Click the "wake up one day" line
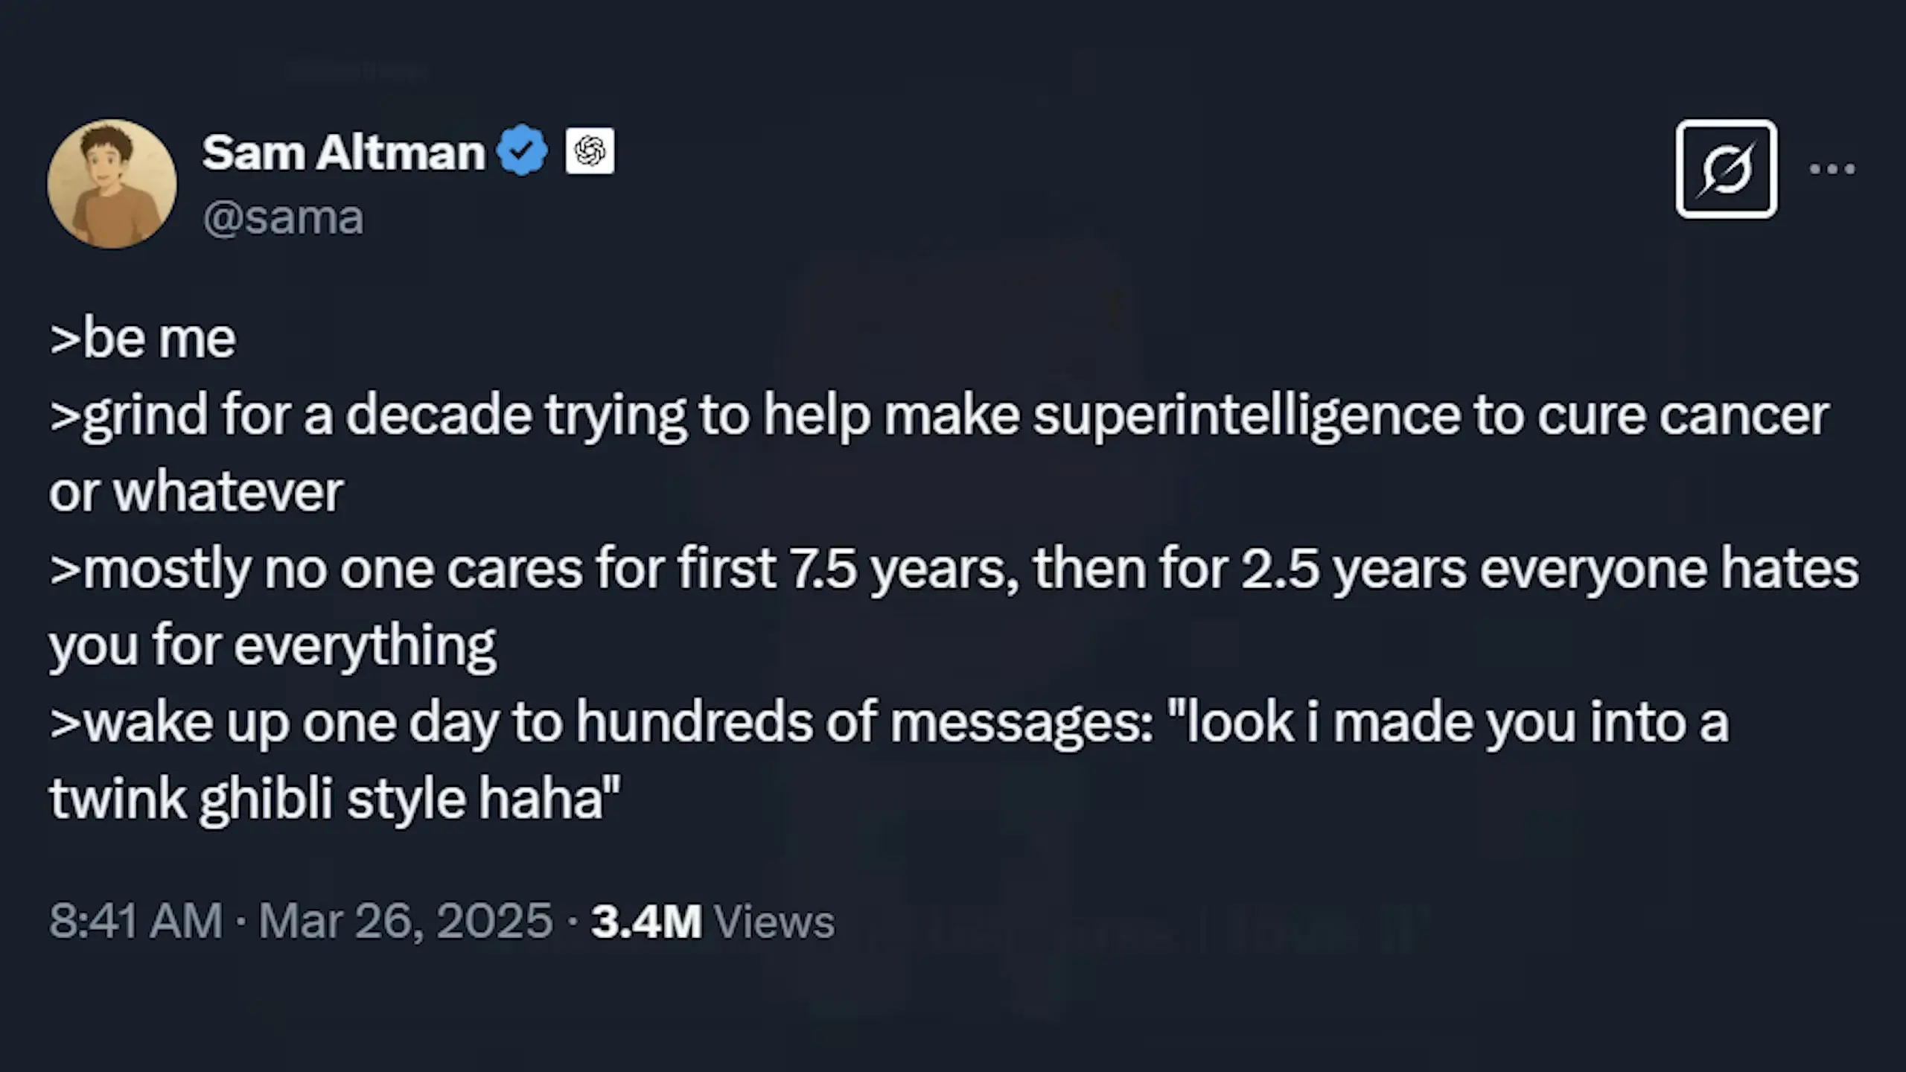1906x1072 pixels. [889, 723]
